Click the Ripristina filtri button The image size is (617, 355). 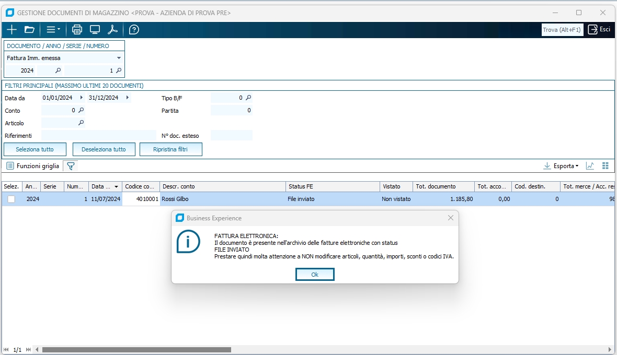(171, 150)
